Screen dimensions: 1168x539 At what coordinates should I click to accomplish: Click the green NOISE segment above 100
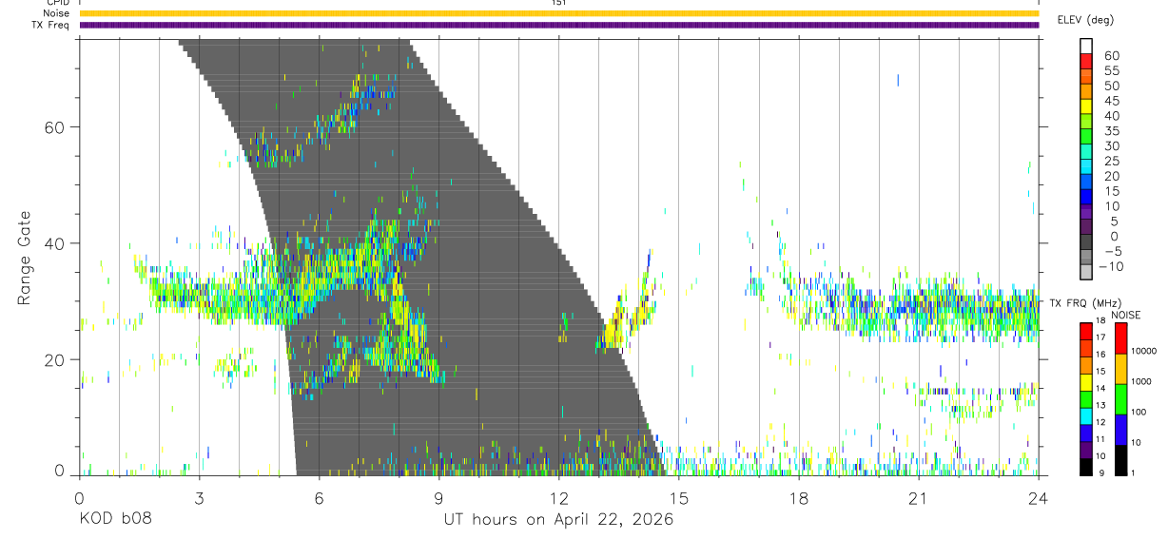click(x=1121, y=399)
